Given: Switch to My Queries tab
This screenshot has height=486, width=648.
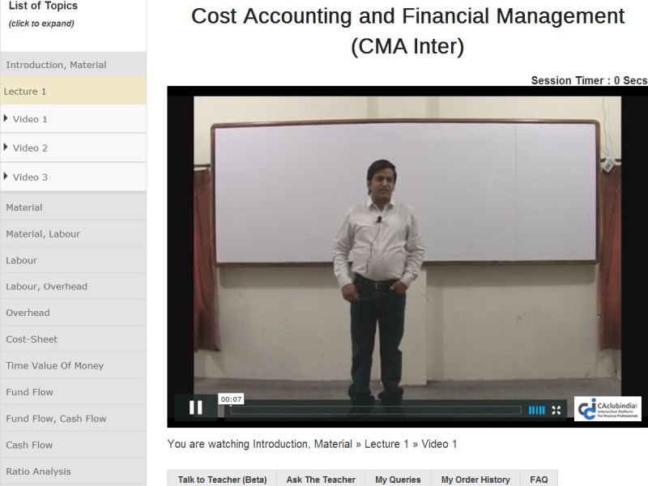Looking at the screenshot, I should [398, 480].
